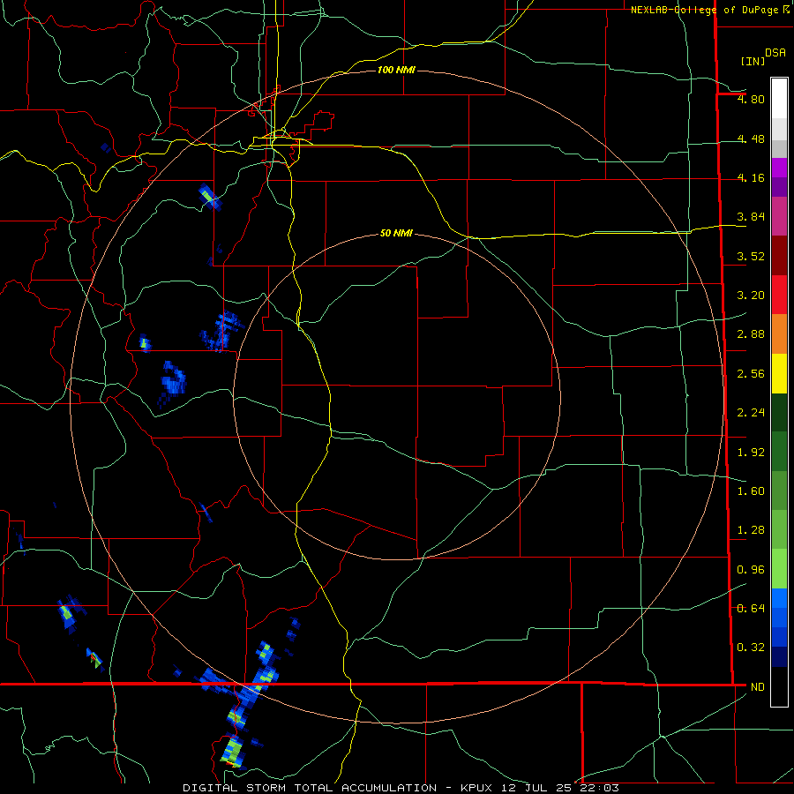Click the KPUX radar site identifier

click(477, 788)
